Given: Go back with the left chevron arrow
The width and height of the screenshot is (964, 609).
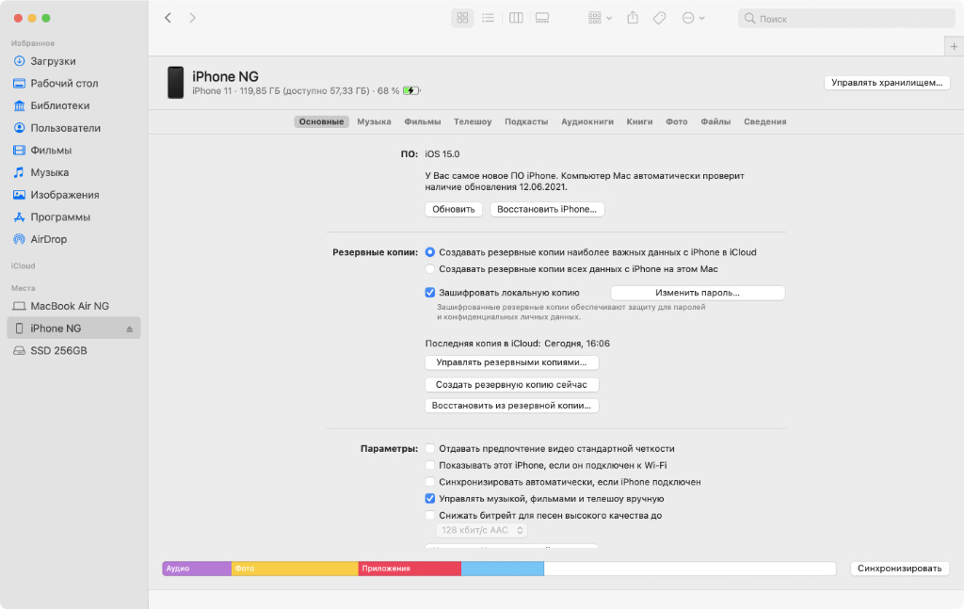Looking at the screenshot, I should coord(168,18).
